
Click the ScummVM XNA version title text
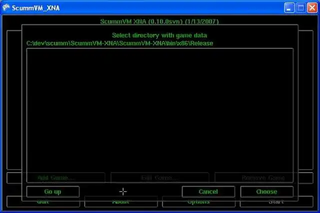[x=159, y=21]
